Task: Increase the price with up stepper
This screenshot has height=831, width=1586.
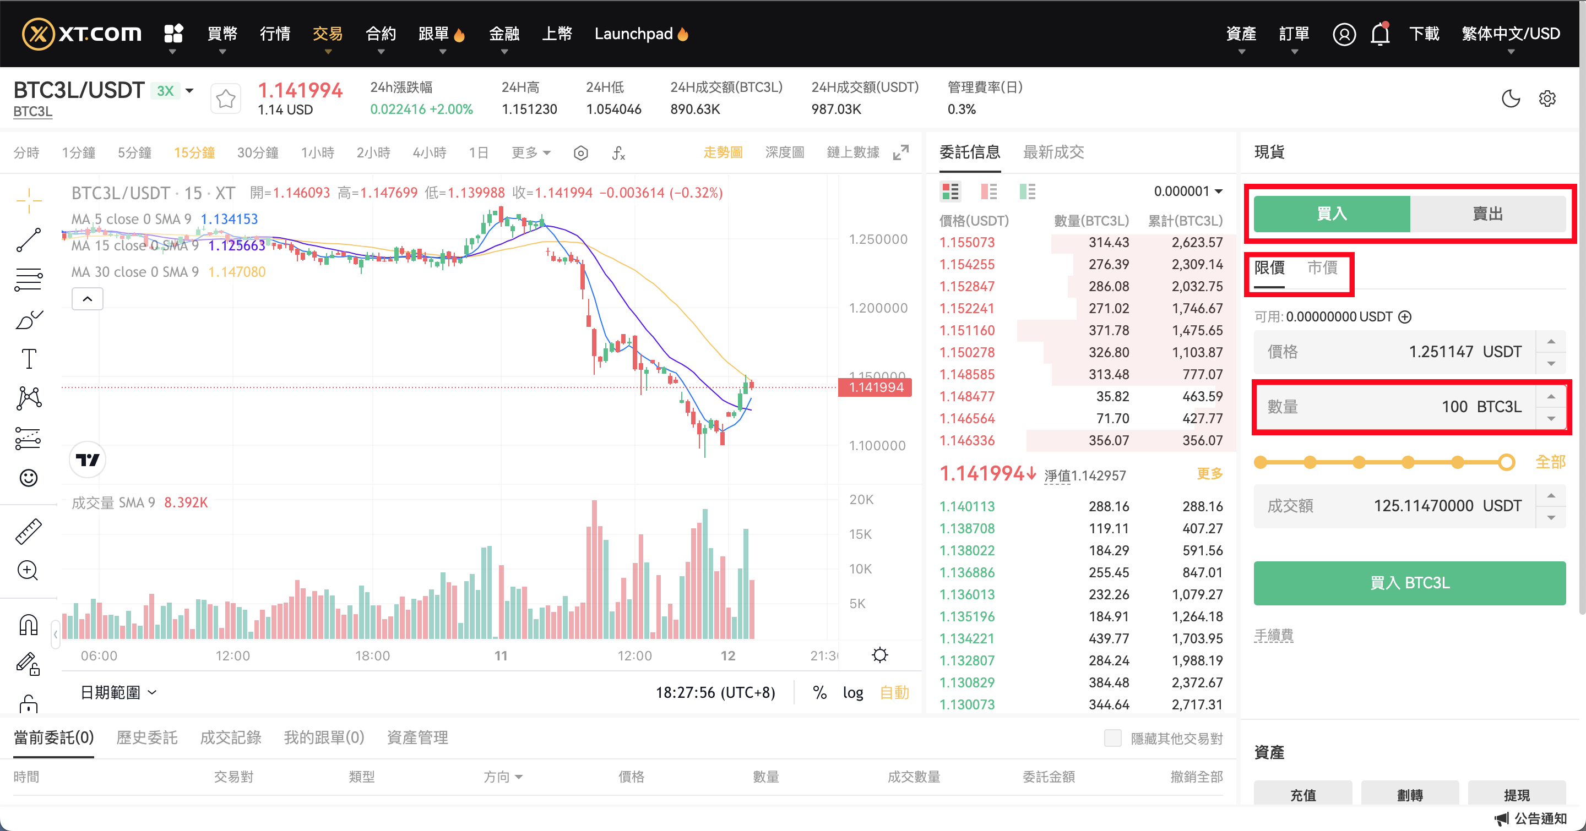Action: coord(1551,341)
